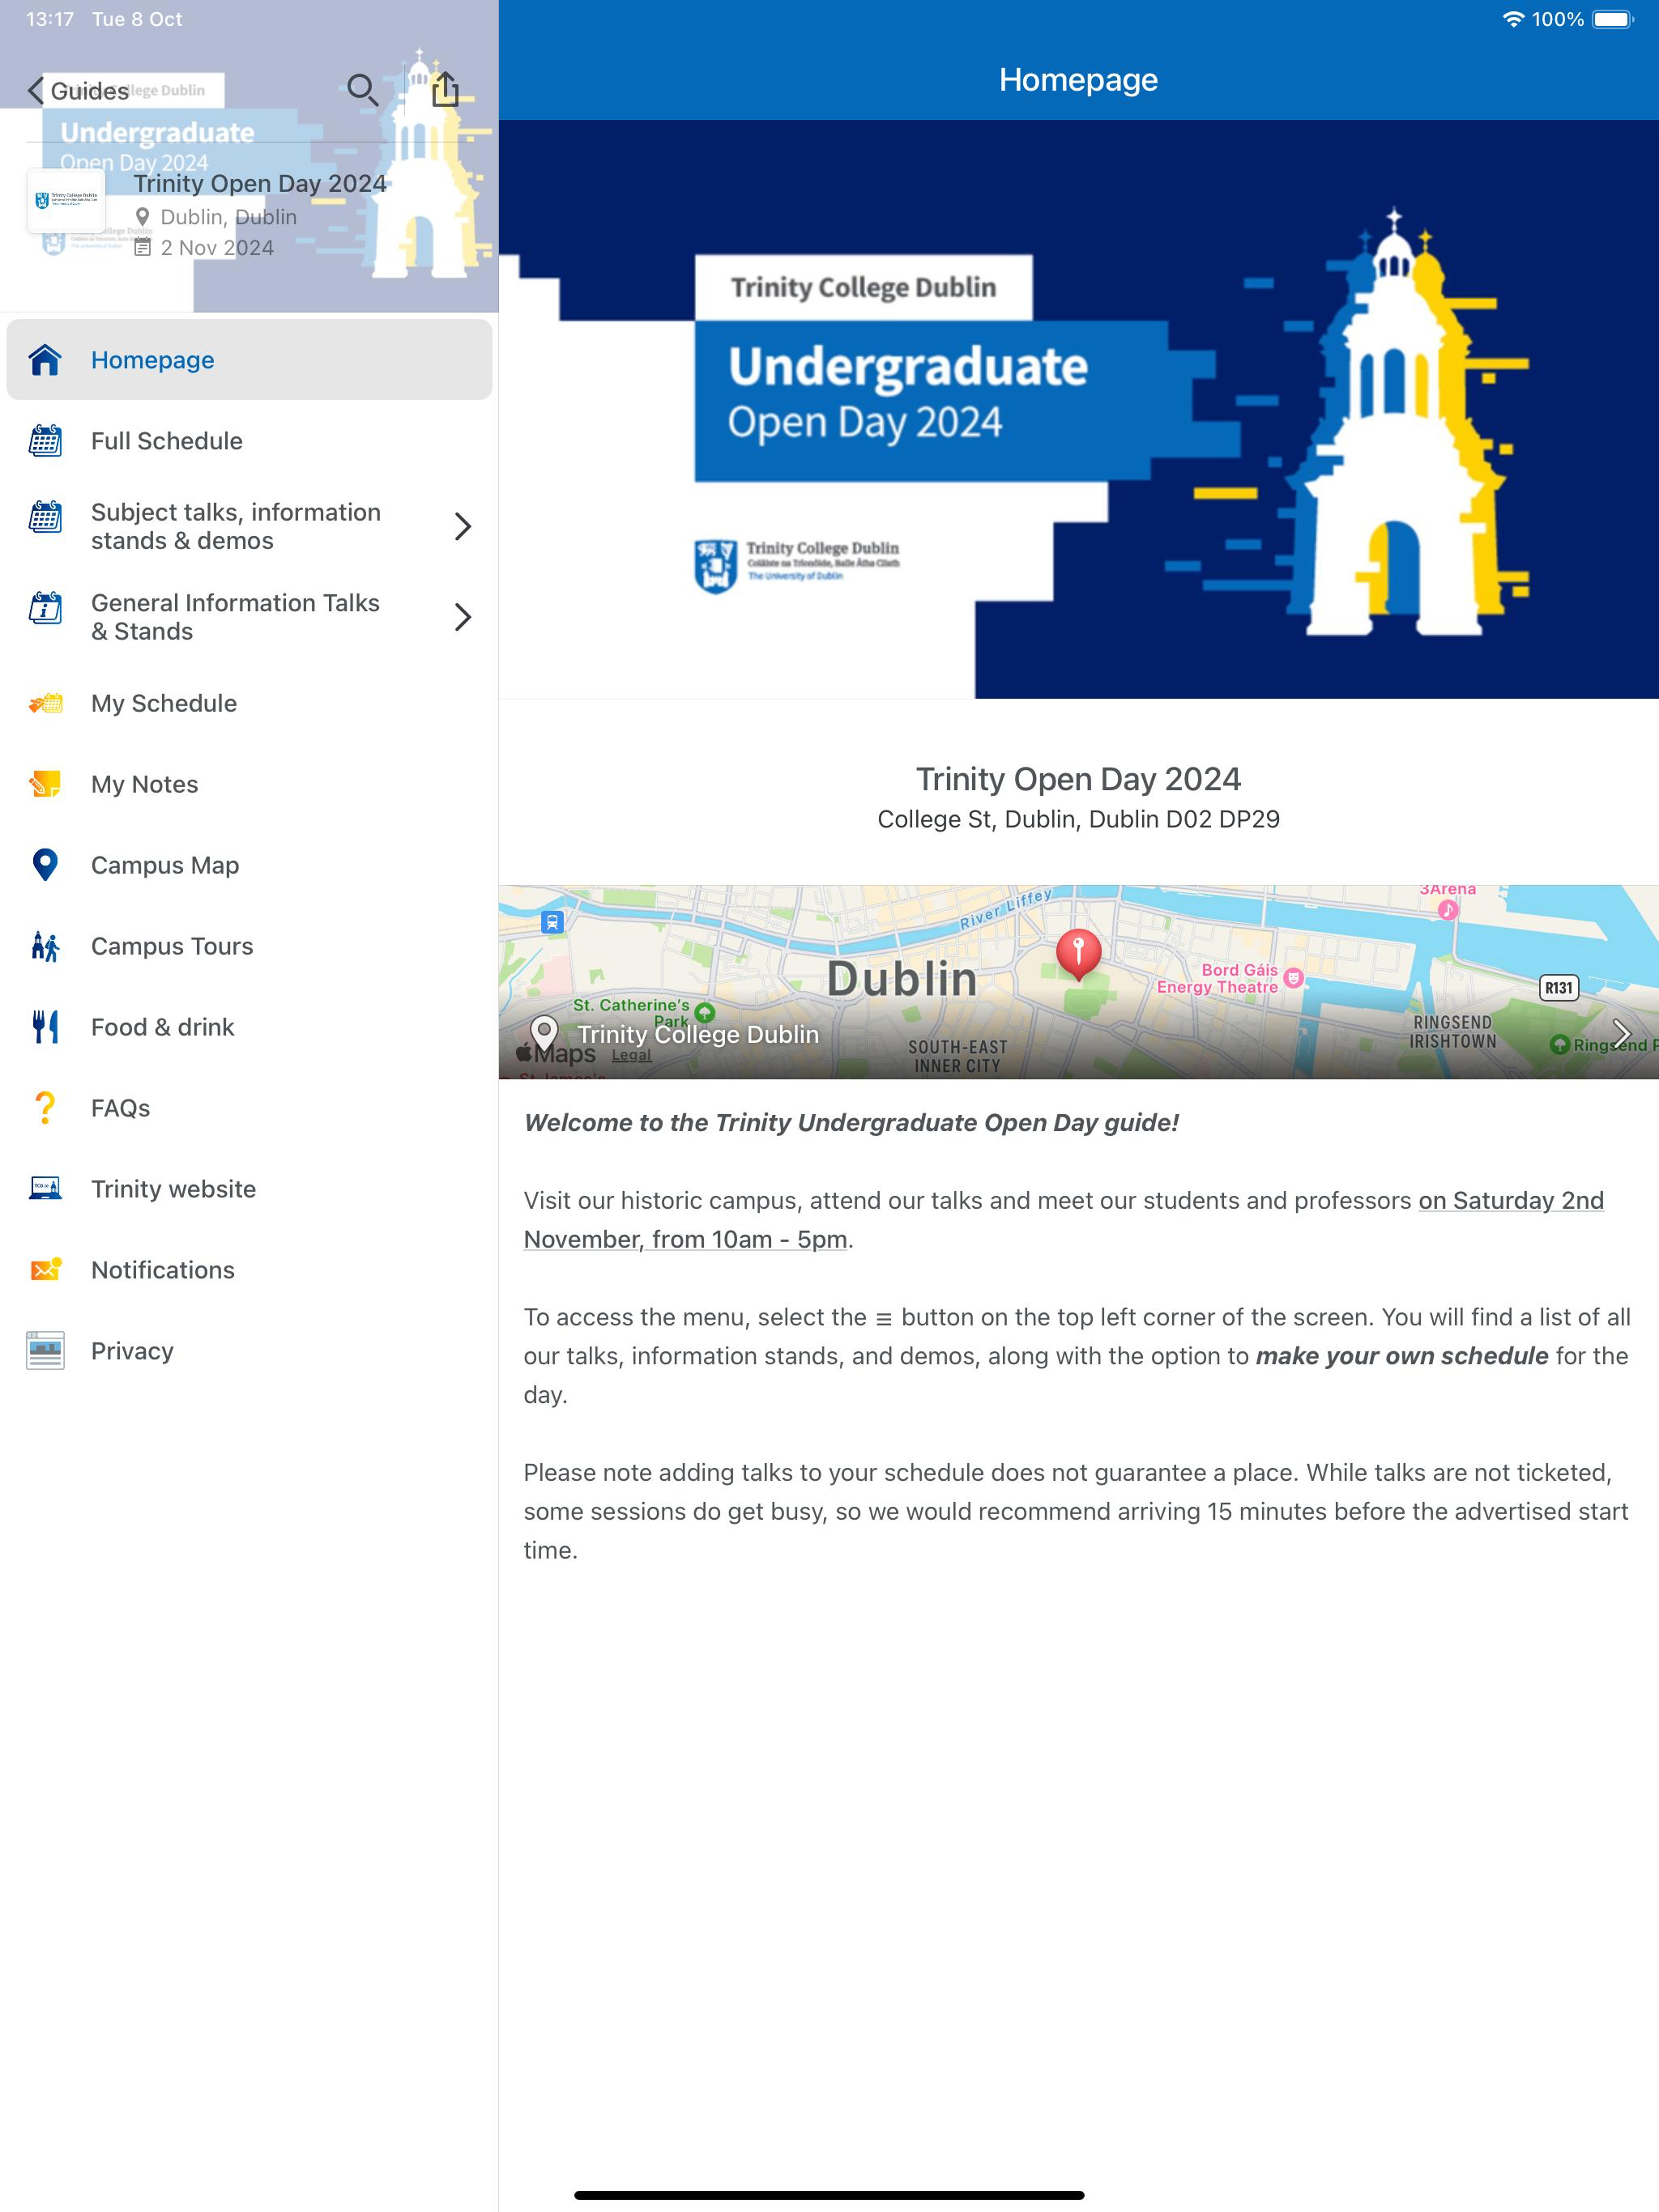The image size is (1659, 2212).
Task: Open My Schedule menu item
Action: point(164,703)
